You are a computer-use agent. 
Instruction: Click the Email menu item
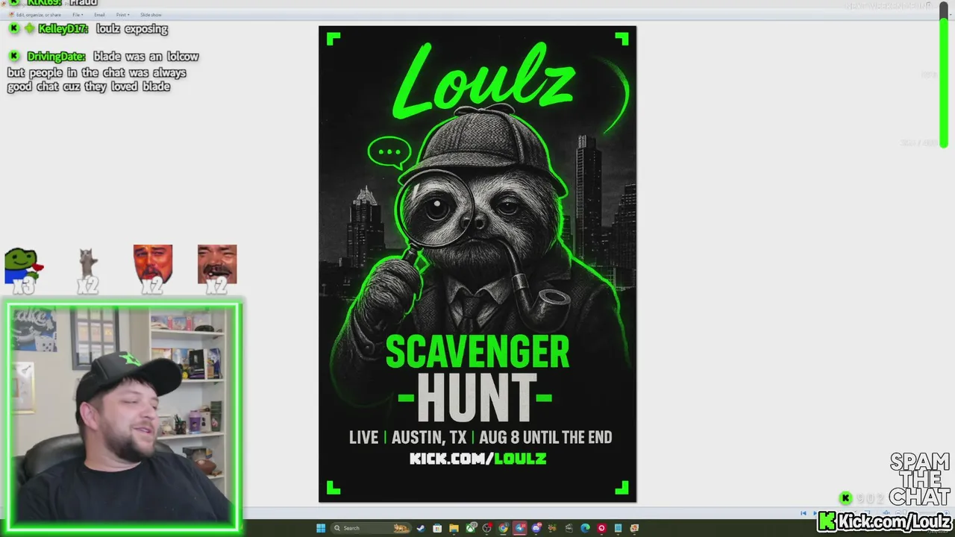click(x=99, y=15)
